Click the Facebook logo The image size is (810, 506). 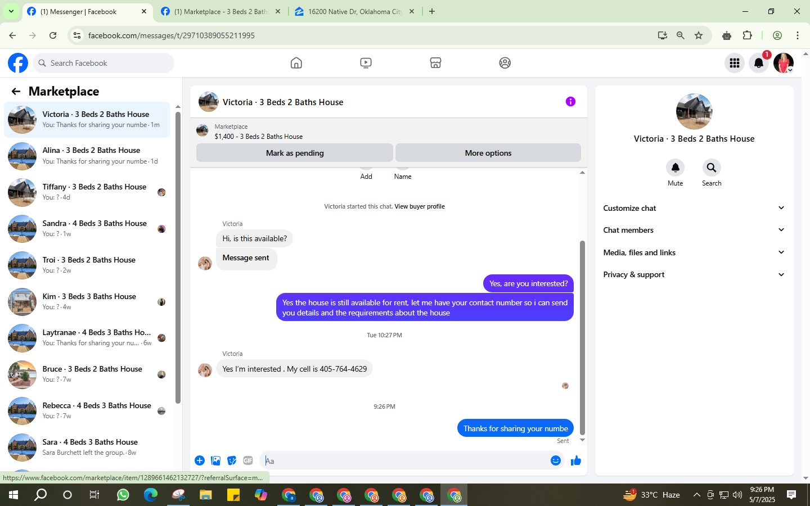(18, 63)
